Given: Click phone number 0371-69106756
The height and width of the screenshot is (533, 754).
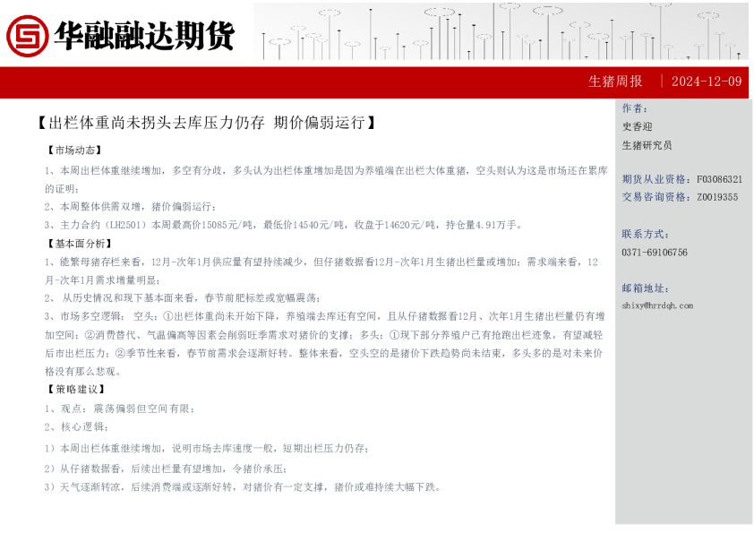Looking at the screenshot, I should tap(655, 253).
